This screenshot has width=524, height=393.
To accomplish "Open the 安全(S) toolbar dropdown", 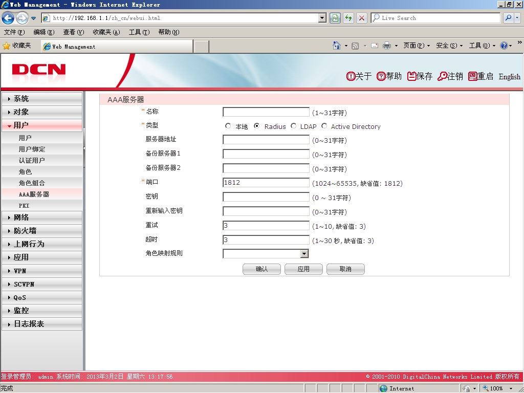I will 449,46.
